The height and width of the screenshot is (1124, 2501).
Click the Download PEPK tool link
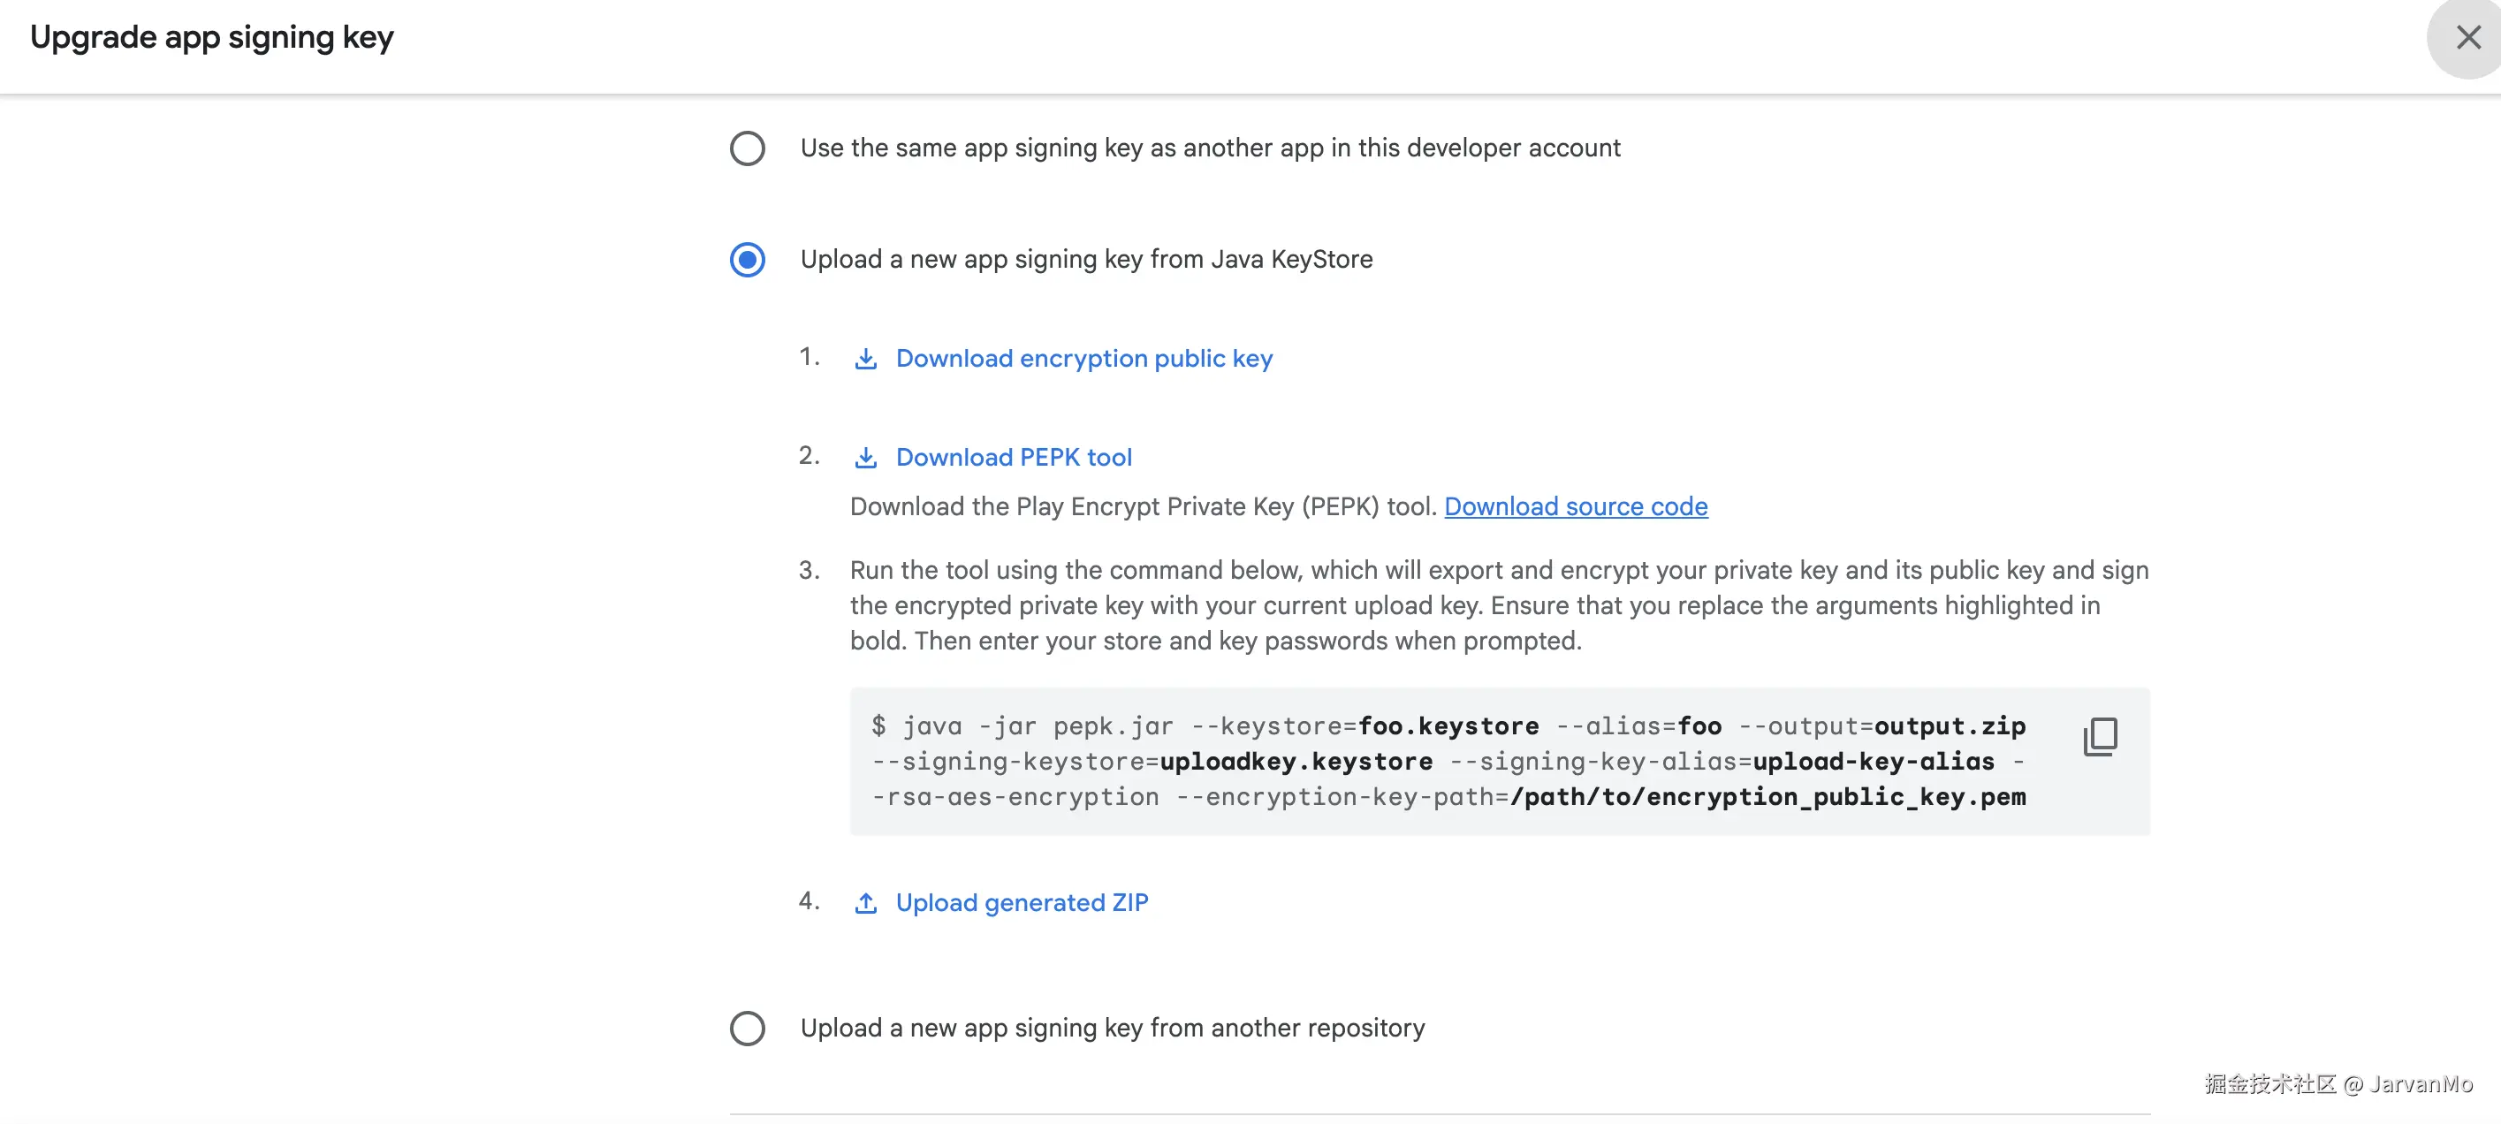click(x=1013, y=458)
